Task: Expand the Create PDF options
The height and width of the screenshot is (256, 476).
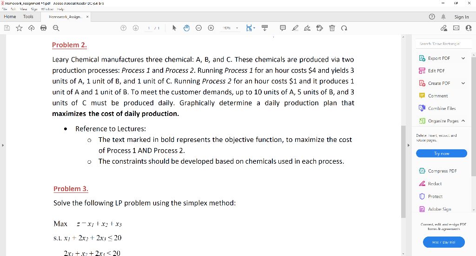Action: coord(463,83)
